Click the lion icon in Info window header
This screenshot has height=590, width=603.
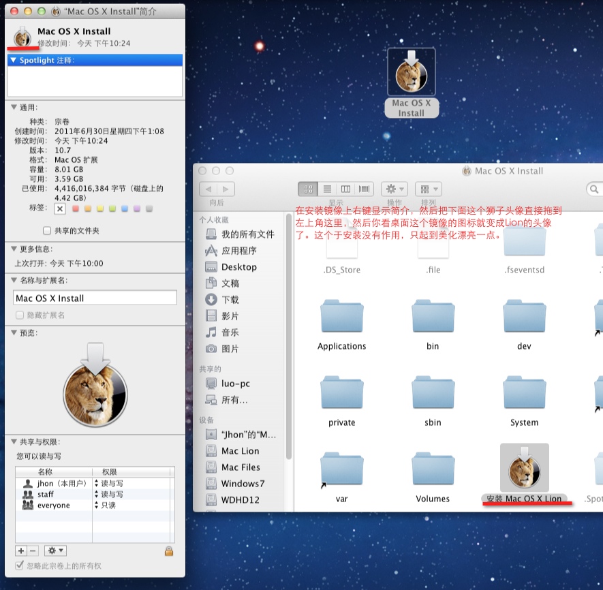22,37
